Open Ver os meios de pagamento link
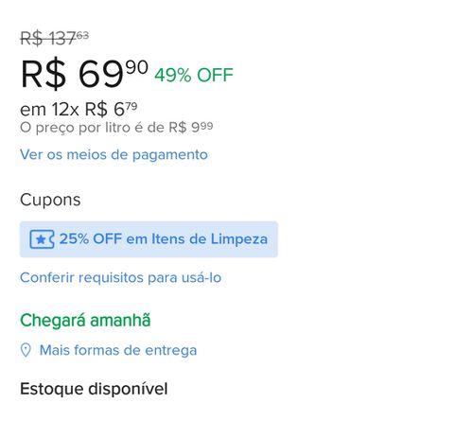Screen dimensions: 473x421 tap(114, 155)
